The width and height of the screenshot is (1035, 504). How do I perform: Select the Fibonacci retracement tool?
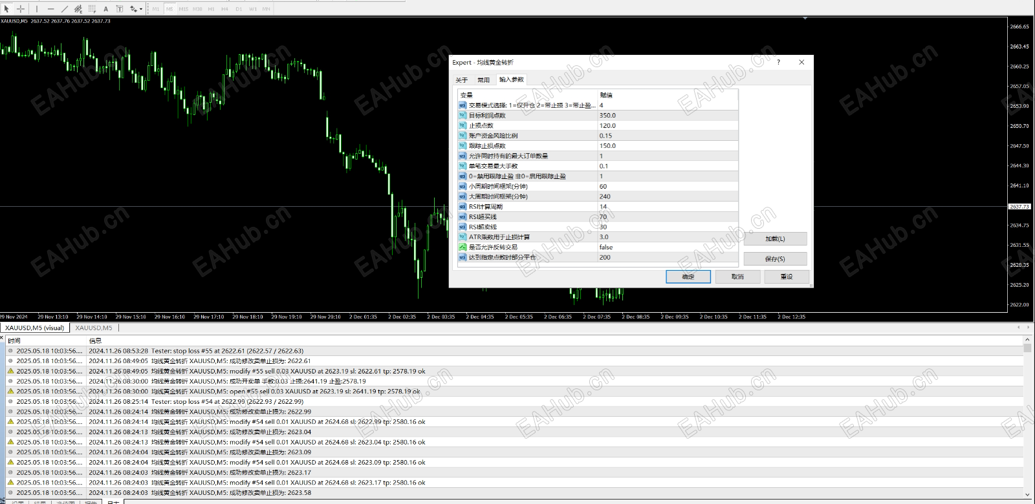[92, 8]
